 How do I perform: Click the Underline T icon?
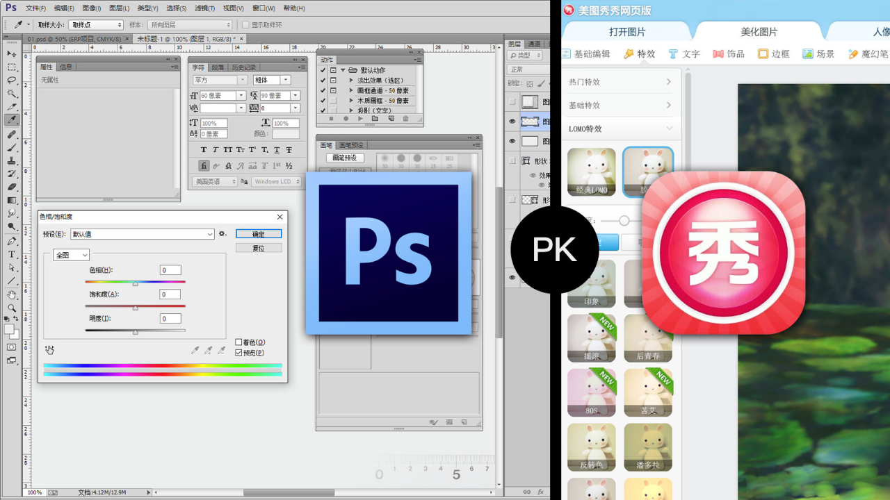(x=277, y=149)
